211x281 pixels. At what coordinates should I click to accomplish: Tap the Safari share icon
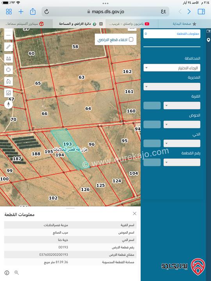pos(33,11)
